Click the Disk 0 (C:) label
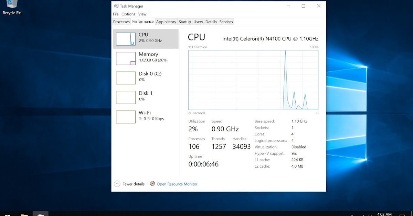The image size is (413, 216). pyautogui.click(x=150, y=74)
